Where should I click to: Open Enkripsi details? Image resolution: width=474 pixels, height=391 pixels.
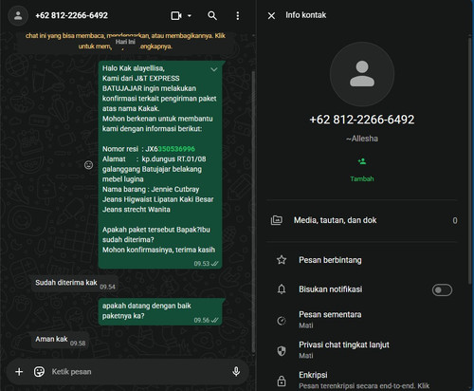362,380
